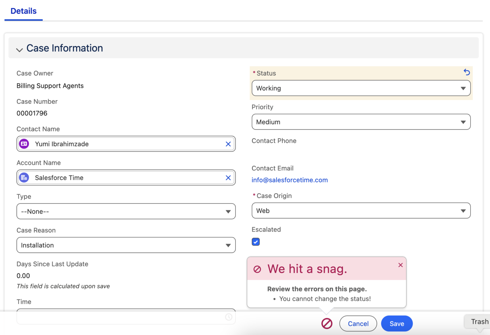Open the Status dropdown showing Working
The image size is (490, 335).
[361, 88]
